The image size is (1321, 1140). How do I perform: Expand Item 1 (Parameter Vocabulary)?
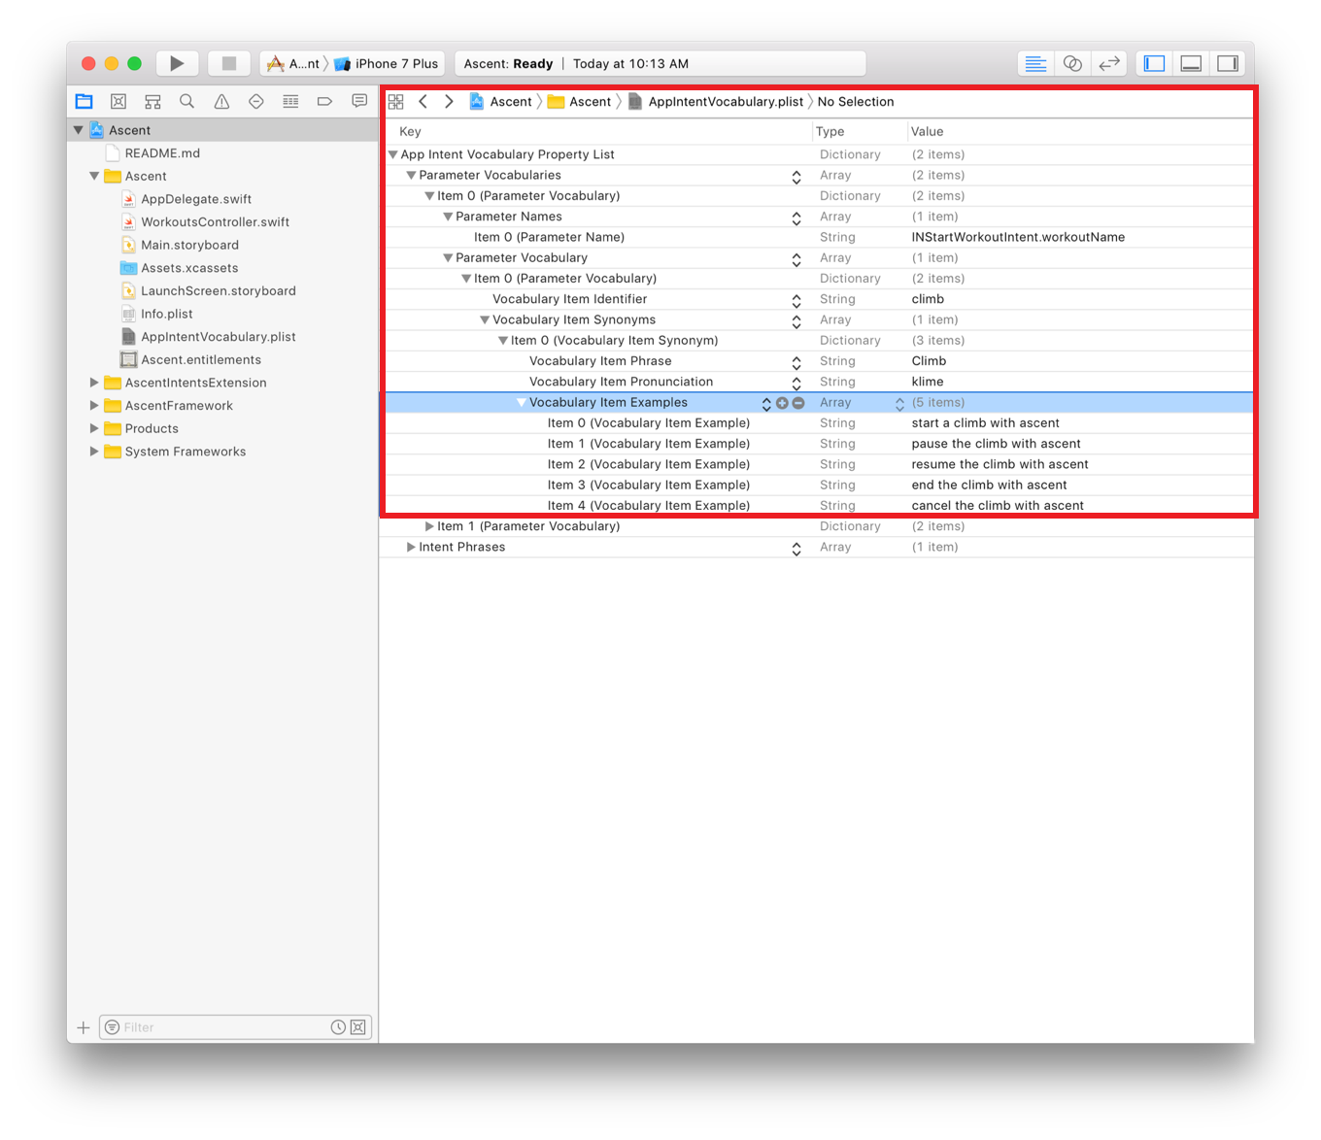click(429, 526)
